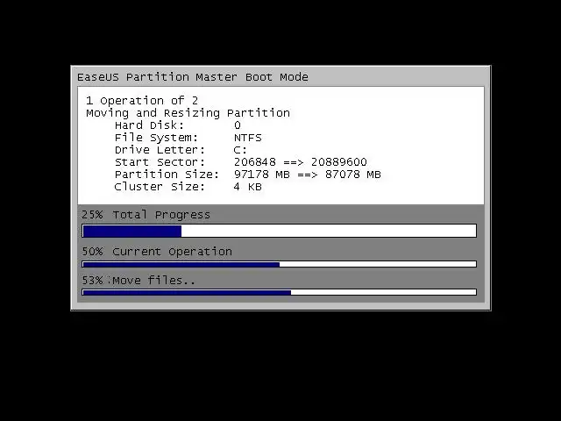
Task: Click the 'NTFS' file system value
Action: coord(247,138)
